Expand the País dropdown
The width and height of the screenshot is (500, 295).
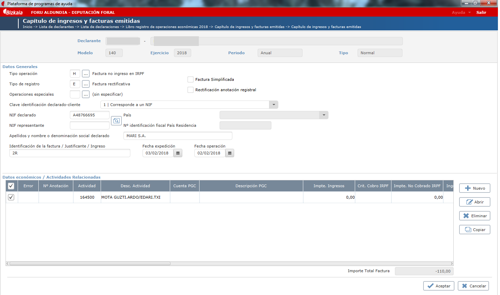tap(324, 115)
